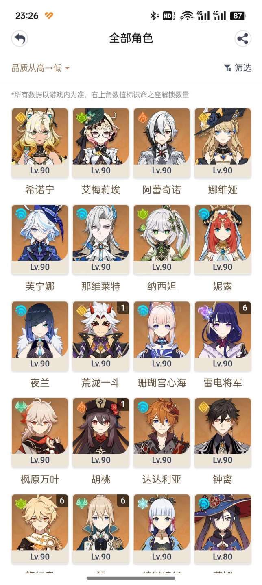This screenshot has height=585, width=262.
Task: Open the 筛选 filter options
Action: coord(238,68)
